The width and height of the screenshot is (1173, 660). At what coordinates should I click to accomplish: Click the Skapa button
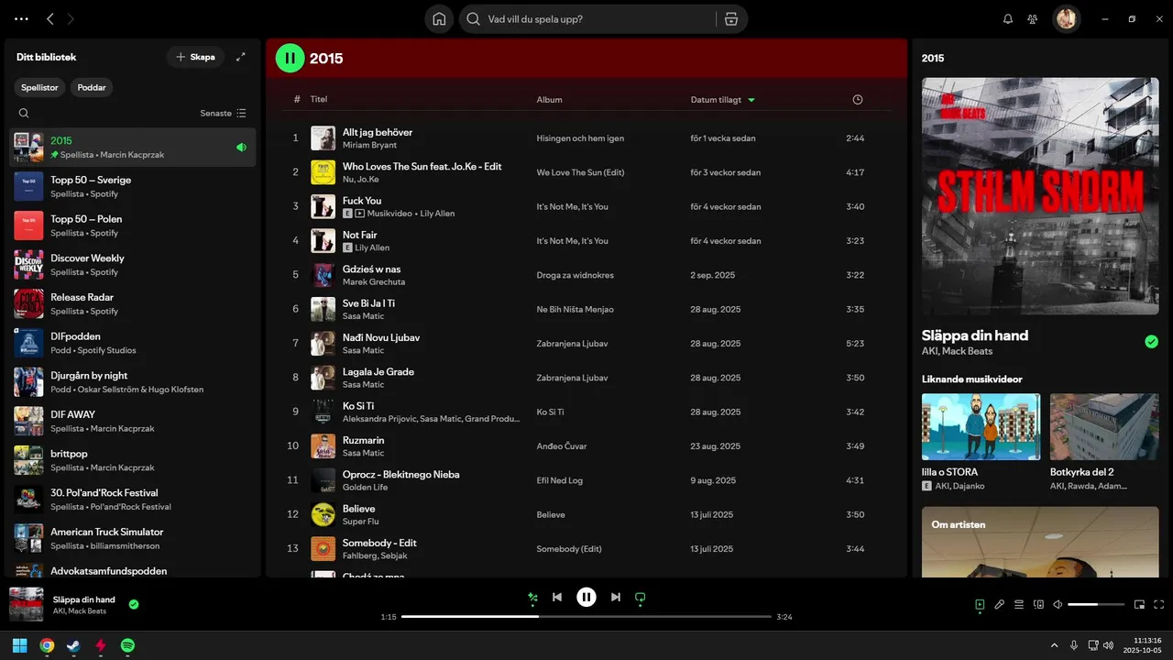coord(195,57)
